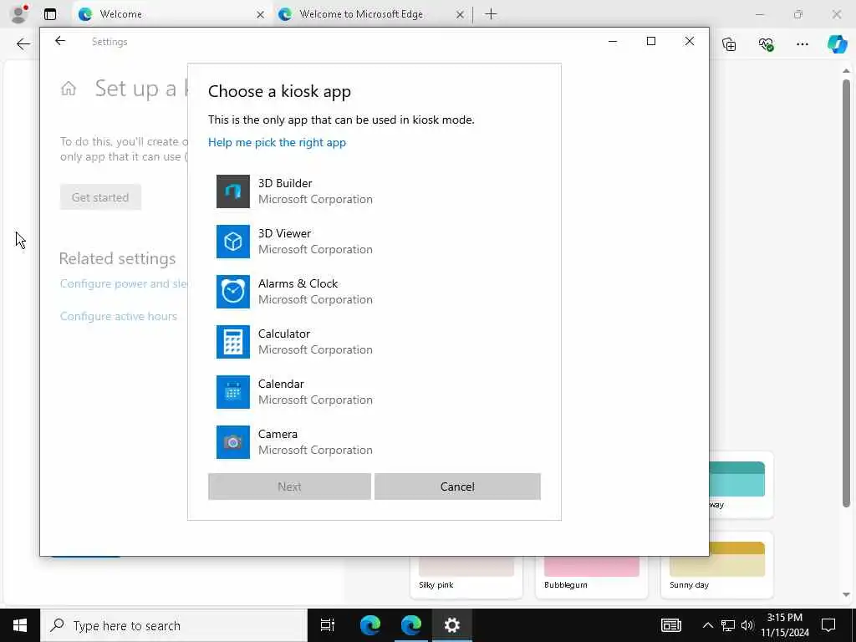This screenshot has height=642, width=856.
Task: Go back using Settings back arrow
Action: (x=60, y=41)
